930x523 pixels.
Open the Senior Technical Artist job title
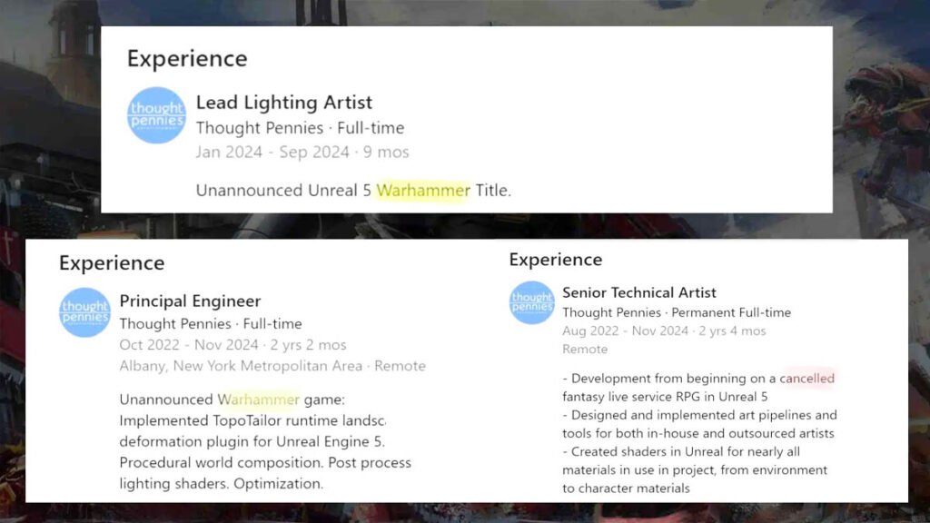coord(638,292)
